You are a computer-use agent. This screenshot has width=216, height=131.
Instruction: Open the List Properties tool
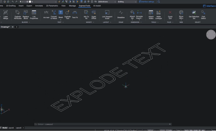(34, 15)
